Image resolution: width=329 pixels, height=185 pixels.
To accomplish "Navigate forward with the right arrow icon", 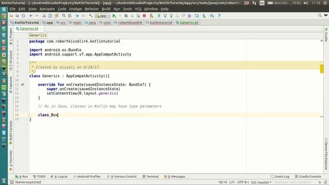I will 83,16.
